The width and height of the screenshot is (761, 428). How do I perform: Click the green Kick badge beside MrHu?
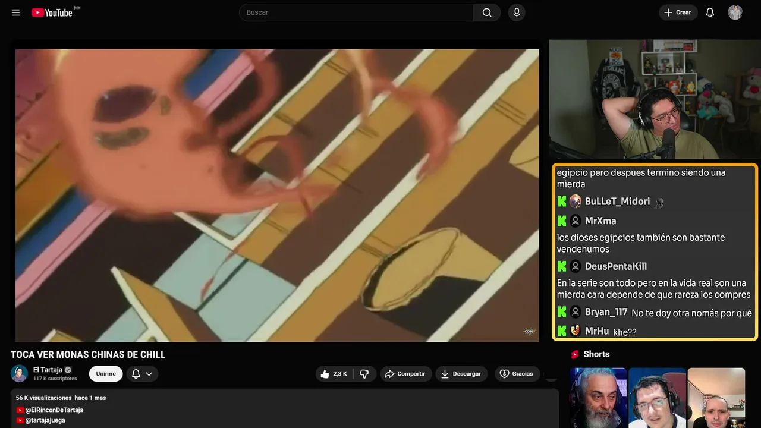562,331
